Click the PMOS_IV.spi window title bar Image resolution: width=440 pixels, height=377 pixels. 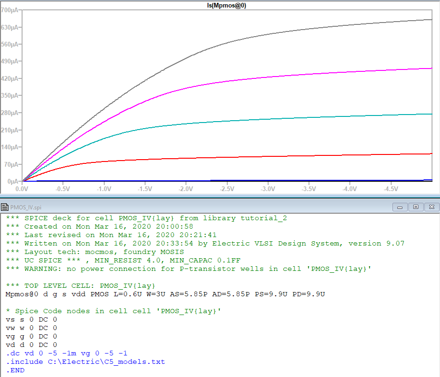[x=188, y=207]
